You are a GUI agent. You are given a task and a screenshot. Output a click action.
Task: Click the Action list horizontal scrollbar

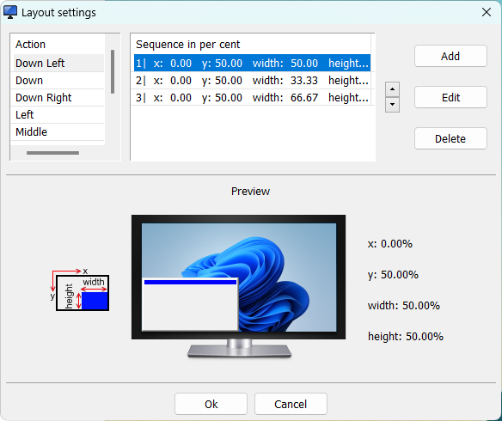(52, 153)
